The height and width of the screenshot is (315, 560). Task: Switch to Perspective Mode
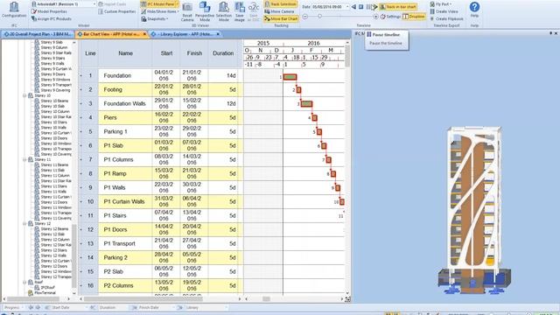tap(205, 11)
